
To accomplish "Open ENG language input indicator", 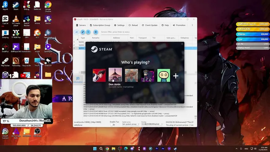I will pos(246,149).
